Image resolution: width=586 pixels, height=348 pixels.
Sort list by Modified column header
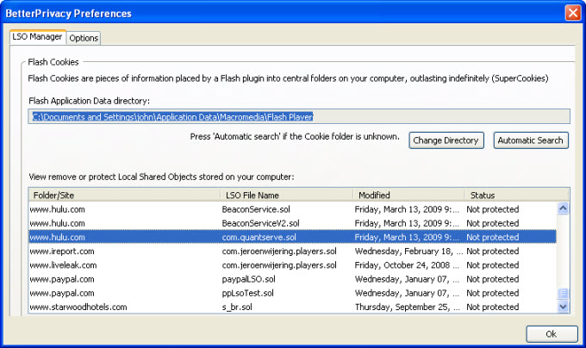click(408, 195)
